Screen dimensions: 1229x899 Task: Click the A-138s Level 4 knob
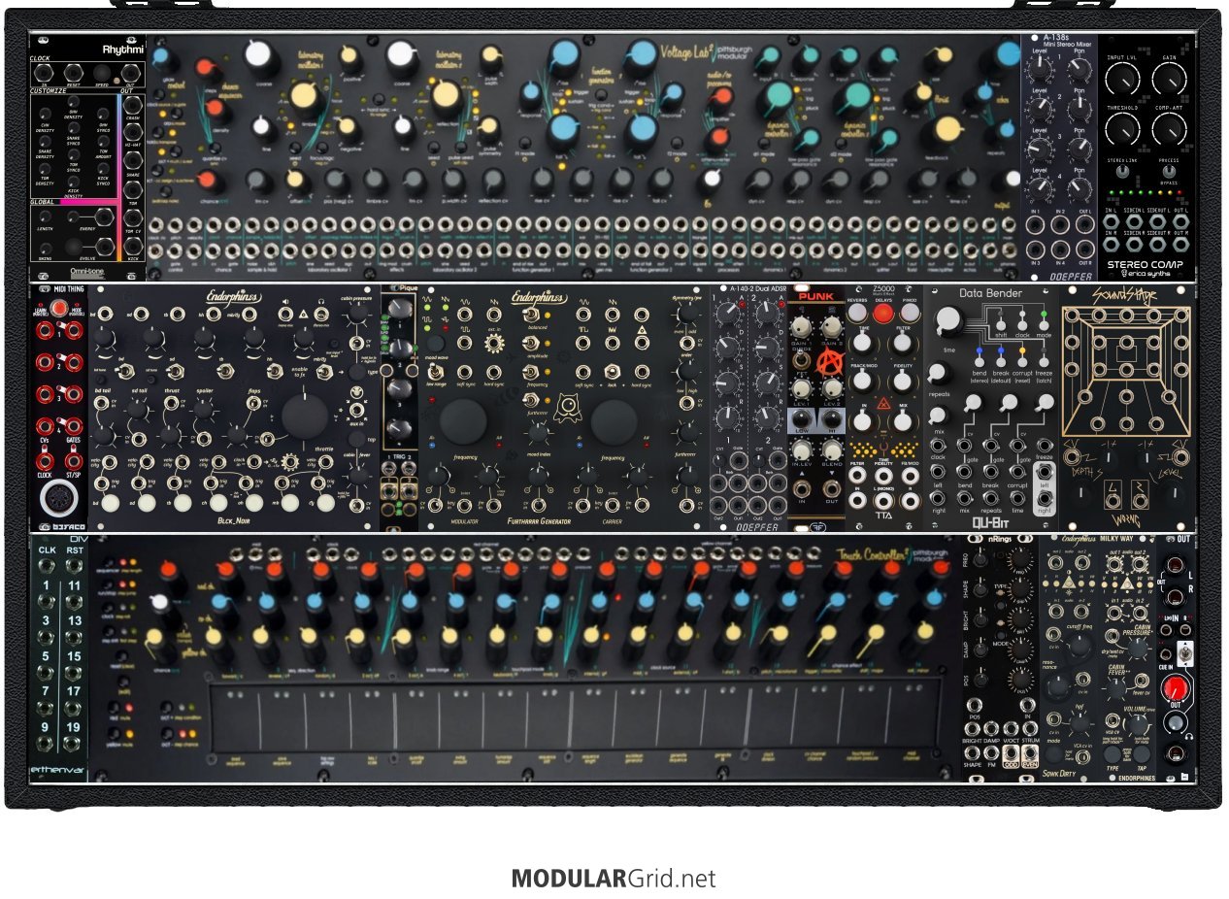(1040, 190)
